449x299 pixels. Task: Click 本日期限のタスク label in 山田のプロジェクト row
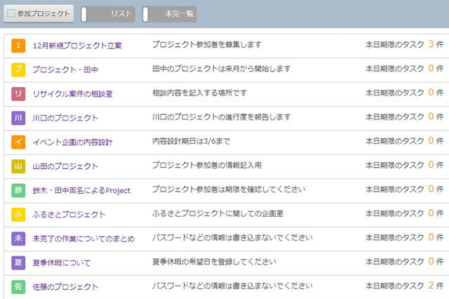coord(394,165)
